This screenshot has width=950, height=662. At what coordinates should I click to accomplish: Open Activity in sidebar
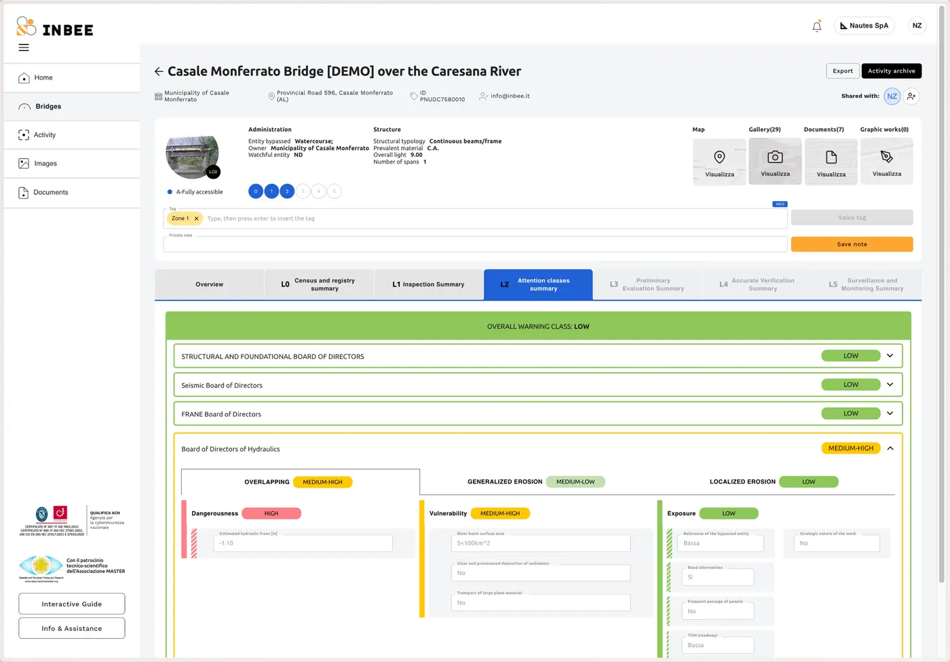point(71,135)
